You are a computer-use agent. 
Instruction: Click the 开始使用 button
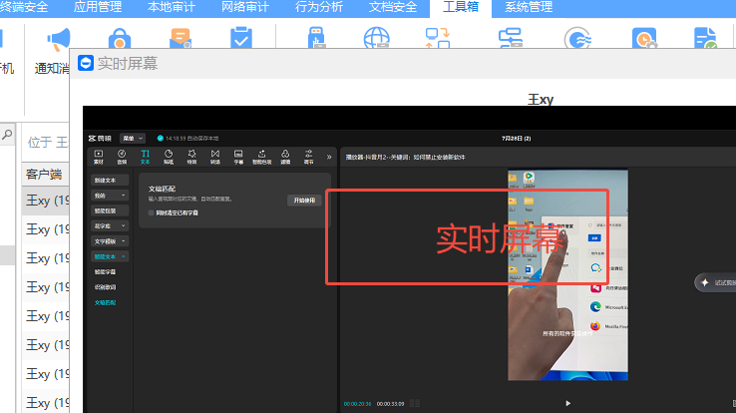coord(304,201)
